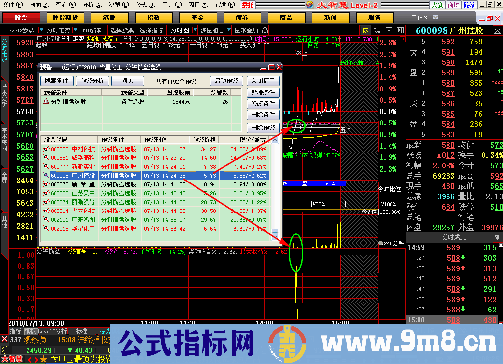503x364 pixels.
Task: Click the warning triangle icon beside 分钟横盘选股
Action: [x=46, y=102]
